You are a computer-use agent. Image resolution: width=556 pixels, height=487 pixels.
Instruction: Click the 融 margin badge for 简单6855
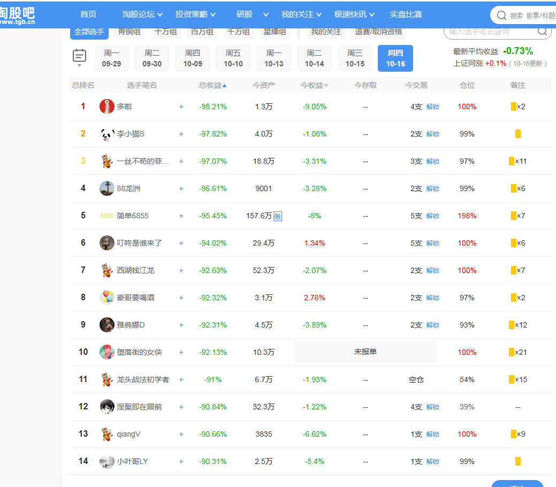tap(278, 216)
